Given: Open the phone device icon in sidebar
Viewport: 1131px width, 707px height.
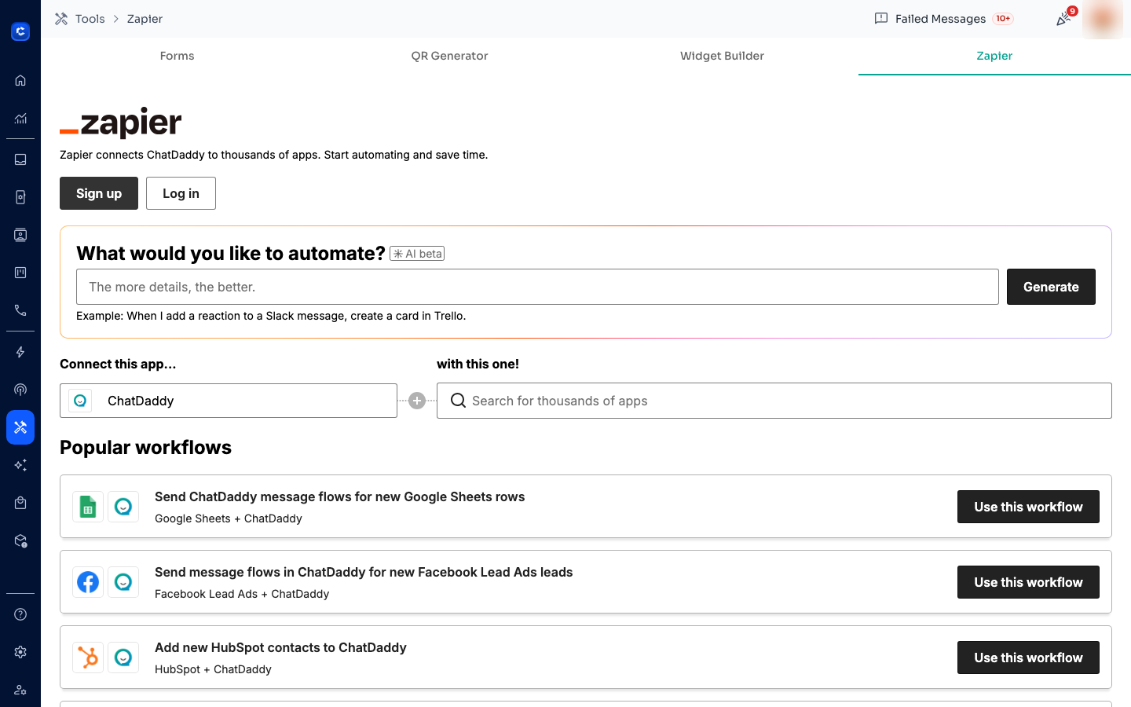Looking at the screenshot, I should point(20,197).
